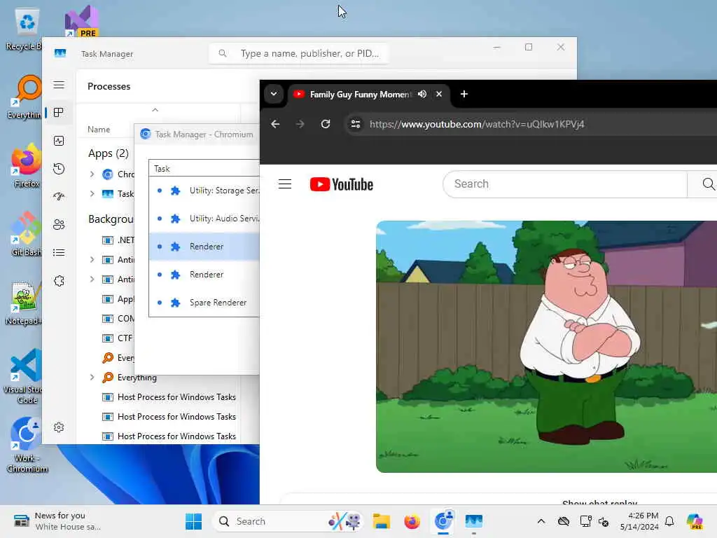
Task: Show hidden system tray icons
Action: 541,521
